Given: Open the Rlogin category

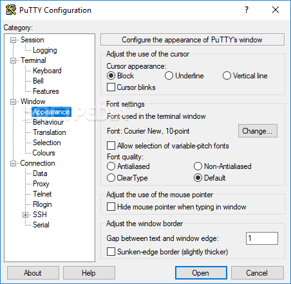Looking at the screenshot, I should (42, 204).
